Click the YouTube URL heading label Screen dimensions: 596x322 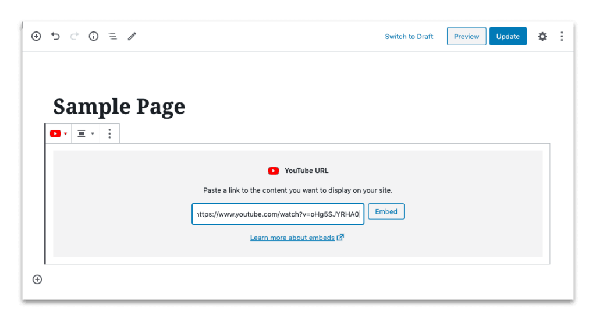pyautogui.click(x=306, y=171)
